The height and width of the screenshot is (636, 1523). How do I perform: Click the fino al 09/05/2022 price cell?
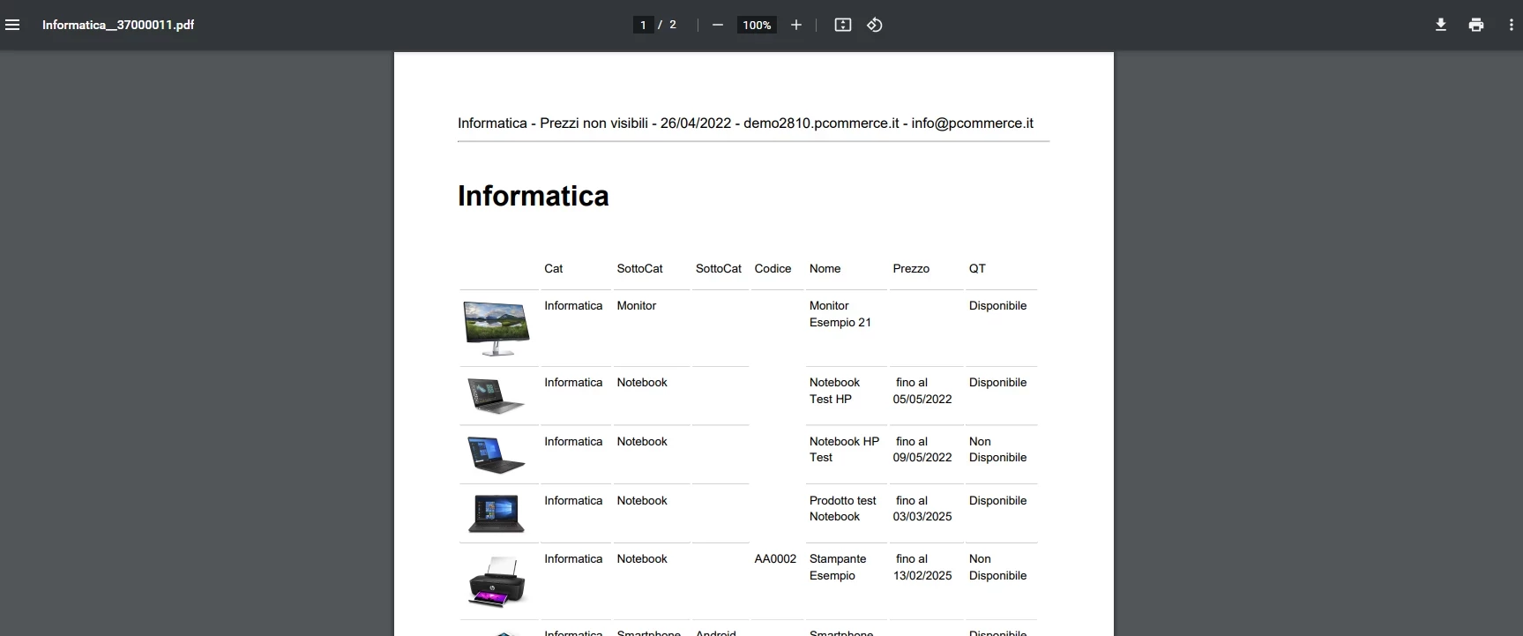(922, 449)
